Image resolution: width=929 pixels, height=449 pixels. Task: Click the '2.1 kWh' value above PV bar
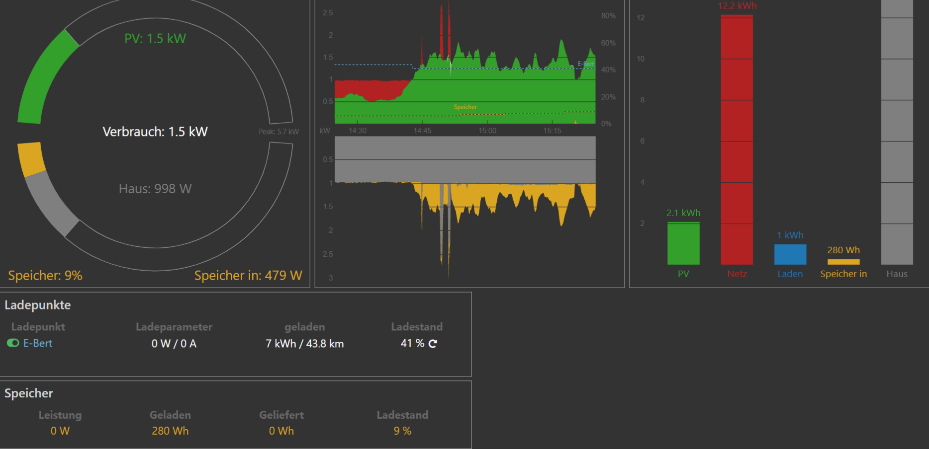[683, 213]
